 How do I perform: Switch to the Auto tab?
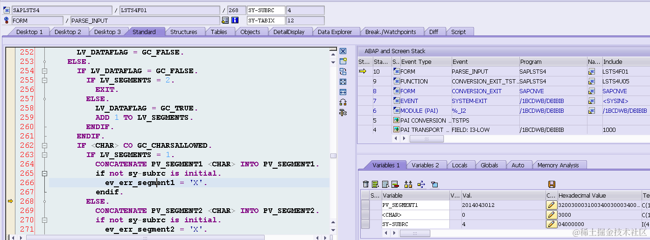[517, 165]
